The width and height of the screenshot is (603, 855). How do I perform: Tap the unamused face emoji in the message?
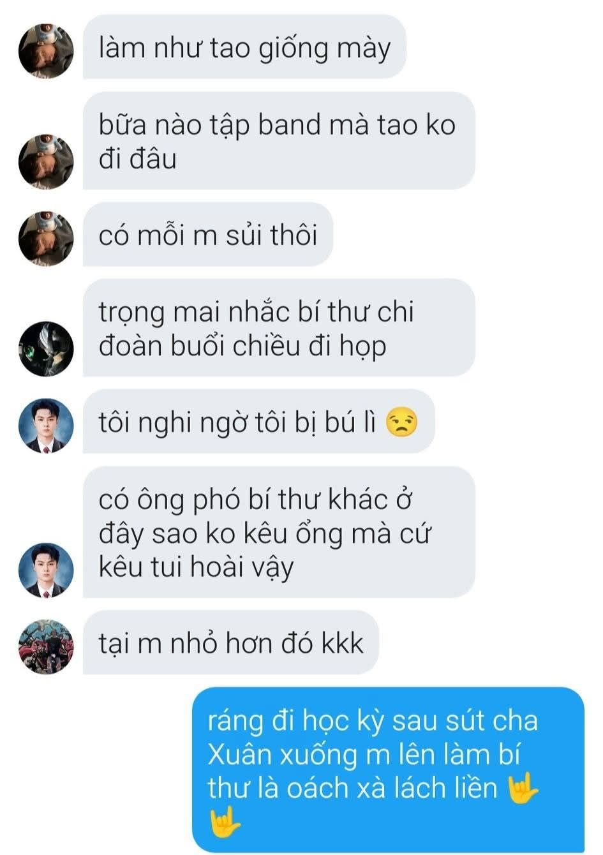tap(402, 422)
